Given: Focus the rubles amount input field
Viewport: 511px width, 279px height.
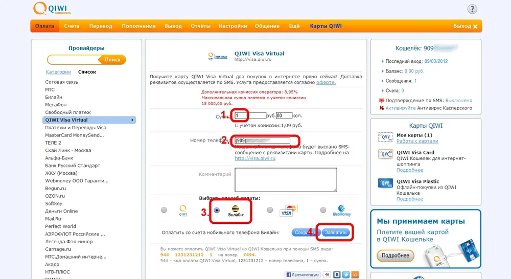Looking at the screenshot, I should tap(250, 115).
